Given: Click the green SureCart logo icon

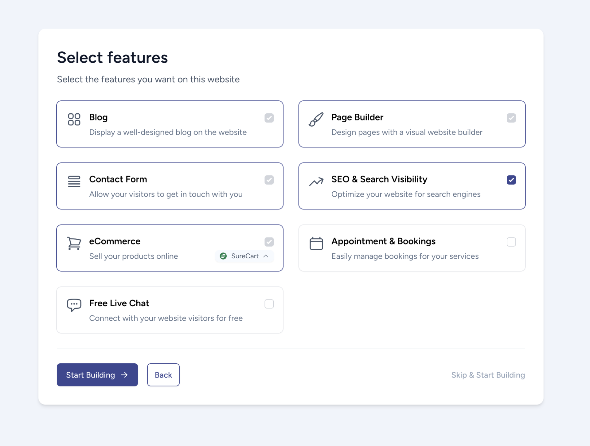Looking at the screenshot, I should [x=223, y=256].
